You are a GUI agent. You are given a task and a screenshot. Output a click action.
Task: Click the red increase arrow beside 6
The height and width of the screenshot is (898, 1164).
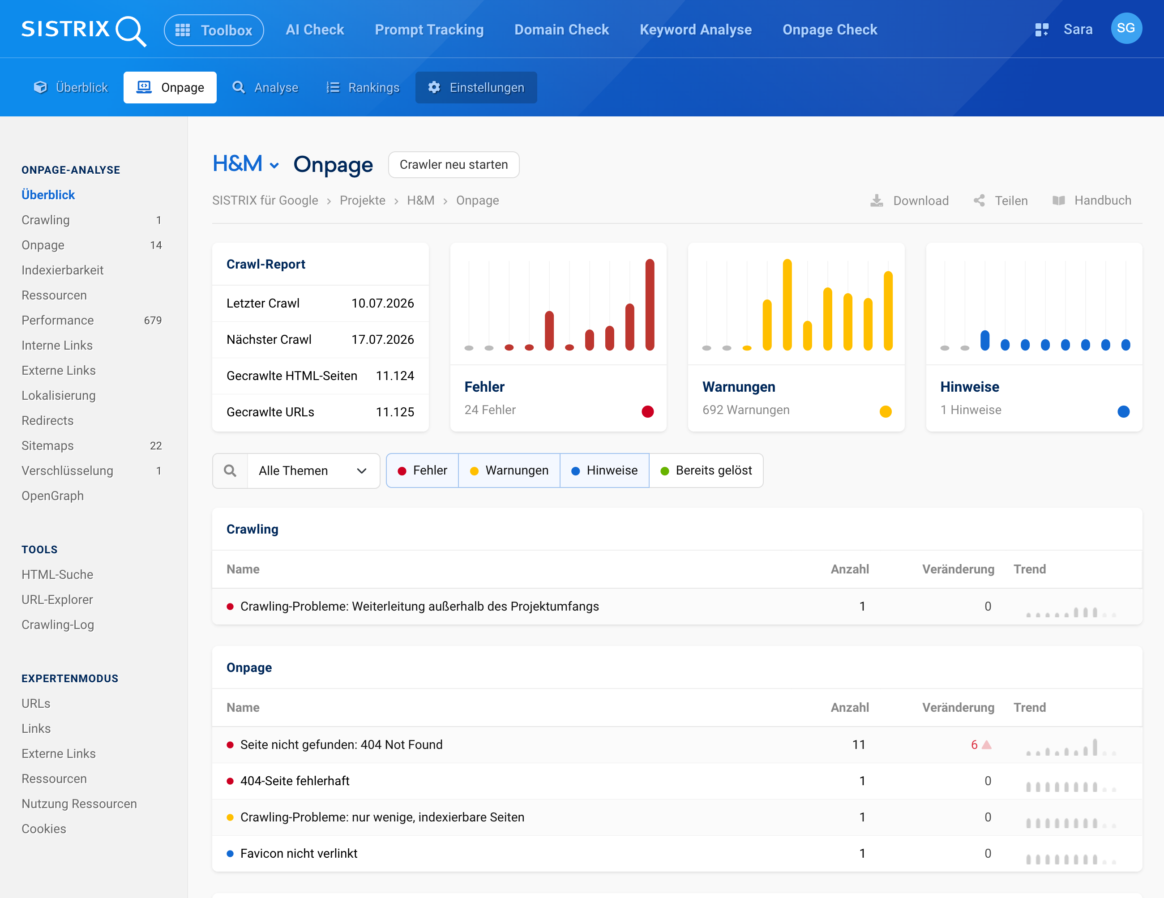987,744
